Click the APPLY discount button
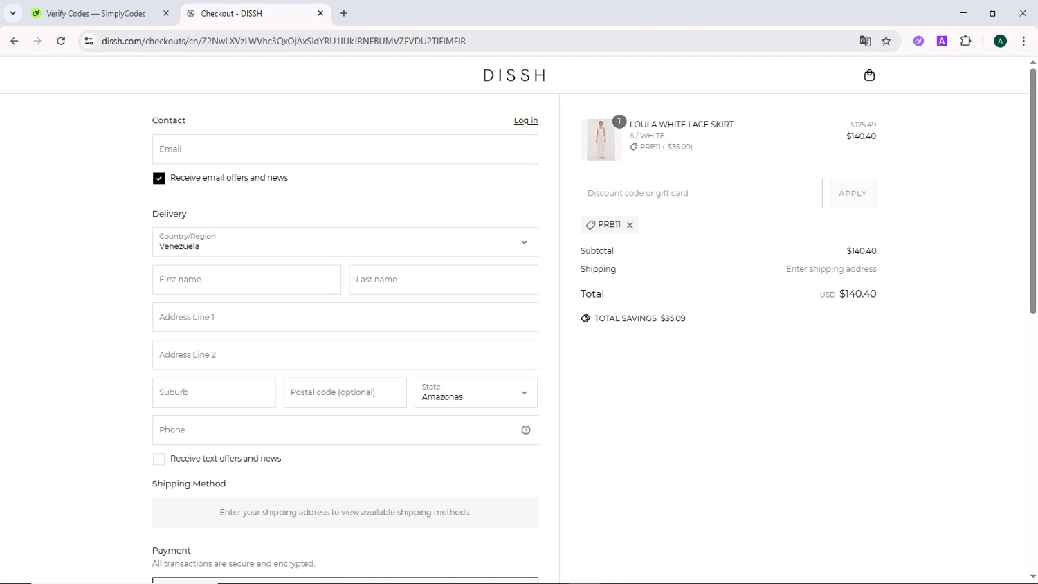Viewport: 1038px width, 584px height. pos(853,194)
